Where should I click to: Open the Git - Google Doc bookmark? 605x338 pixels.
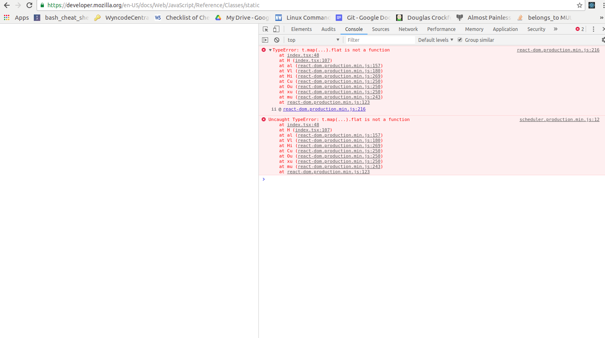[x=363, y=18]
